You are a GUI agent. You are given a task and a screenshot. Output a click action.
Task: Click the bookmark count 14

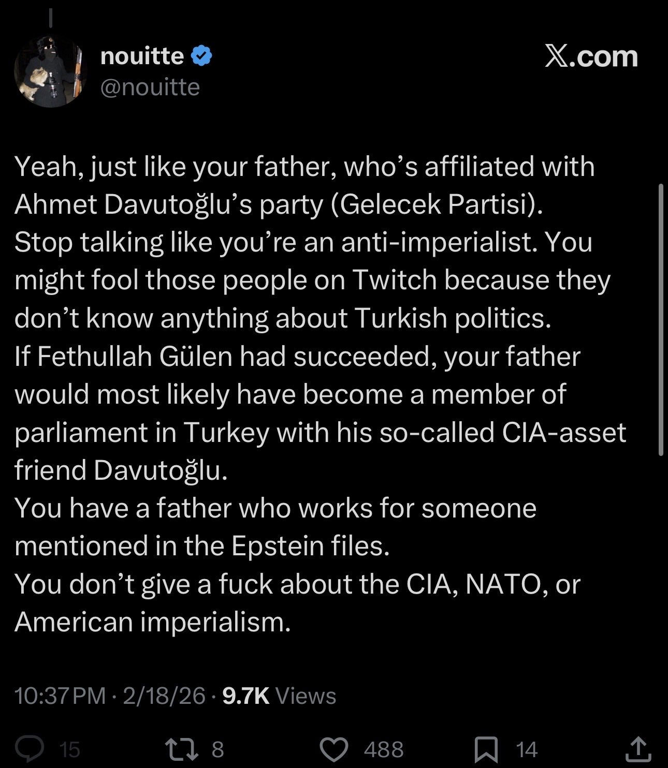[527, 749]
